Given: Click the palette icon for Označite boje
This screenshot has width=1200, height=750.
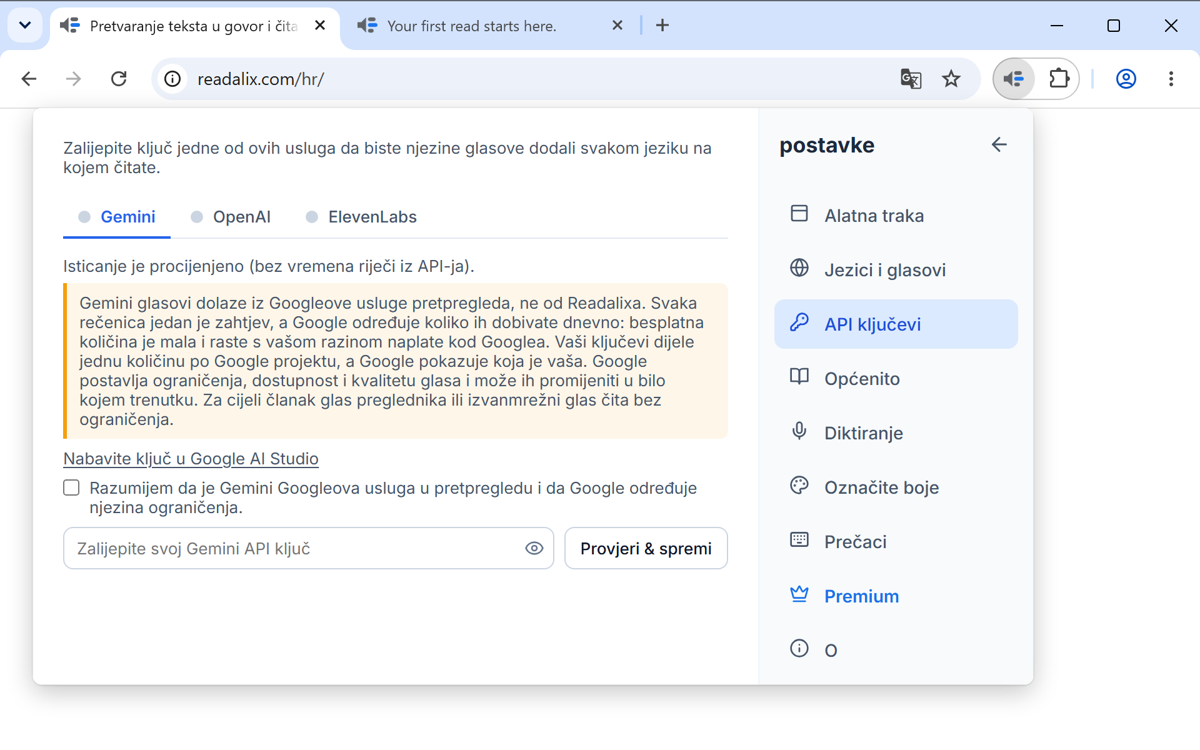Looking at the screenshot, I should [799, 486].
